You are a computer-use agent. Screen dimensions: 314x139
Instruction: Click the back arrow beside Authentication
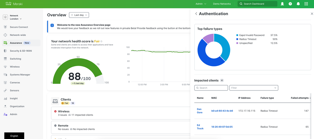[196, 14]
